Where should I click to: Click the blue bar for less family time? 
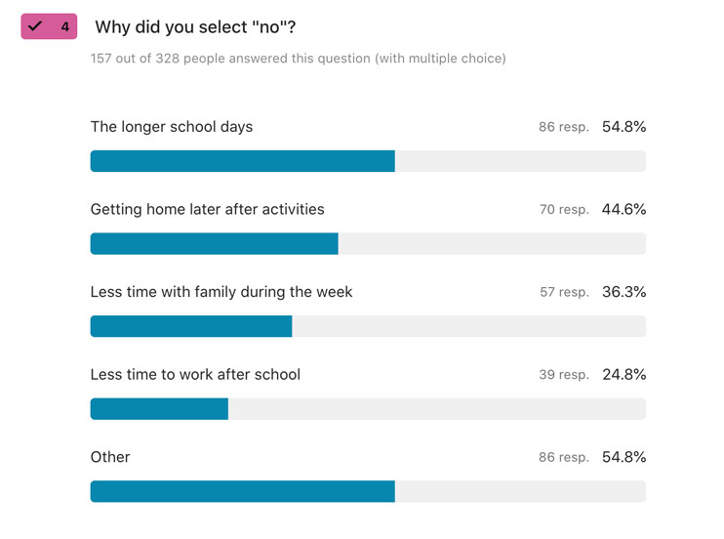[x=191, y=326]
